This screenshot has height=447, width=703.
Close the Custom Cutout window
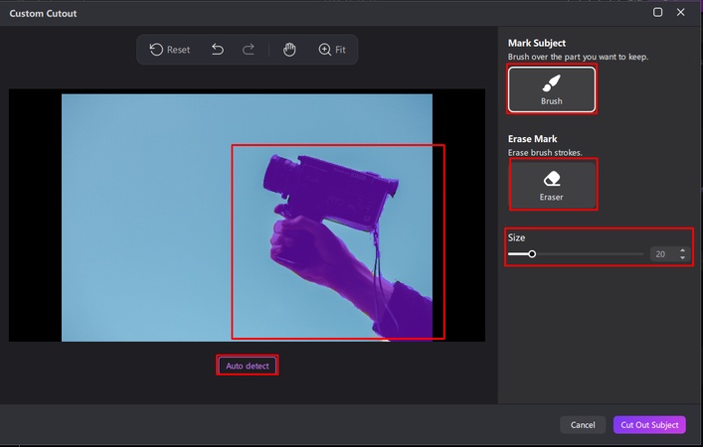tap(681, 13)
